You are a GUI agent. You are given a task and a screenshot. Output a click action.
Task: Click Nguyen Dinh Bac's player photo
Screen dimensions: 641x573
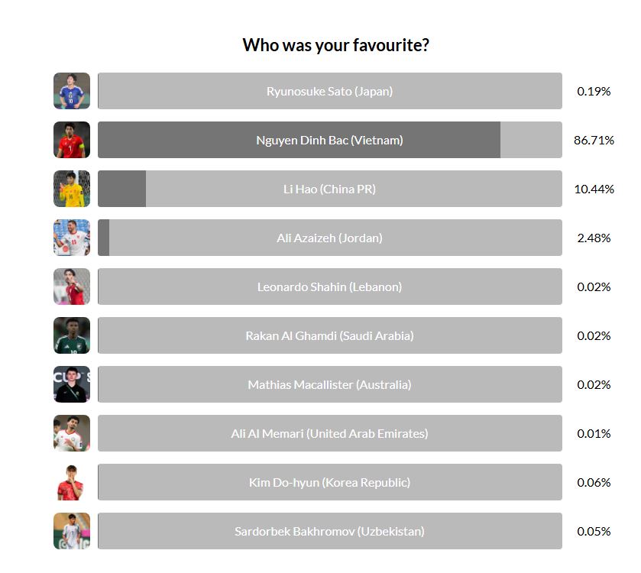72,140
